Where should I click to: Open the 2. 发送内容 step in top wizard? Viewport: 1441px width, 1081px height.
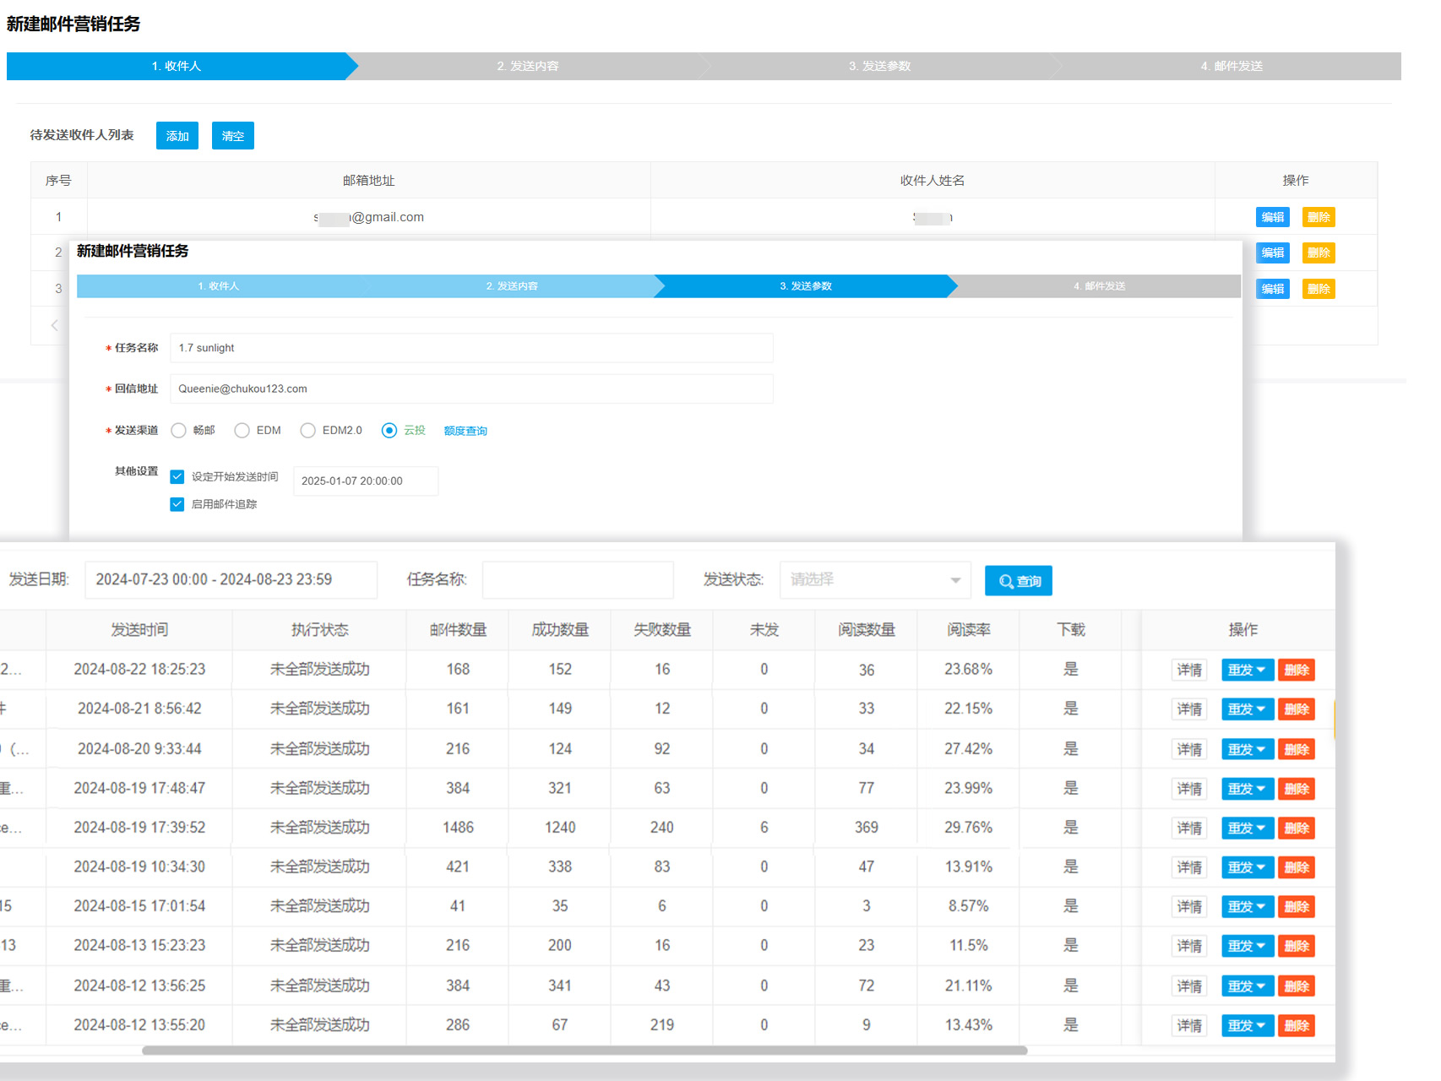tap(528, 66)
